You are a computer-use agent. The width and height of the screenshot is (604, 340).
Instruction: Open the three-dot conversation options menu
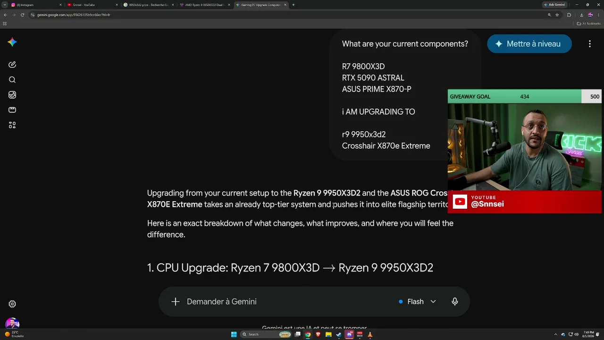point(590,44)
